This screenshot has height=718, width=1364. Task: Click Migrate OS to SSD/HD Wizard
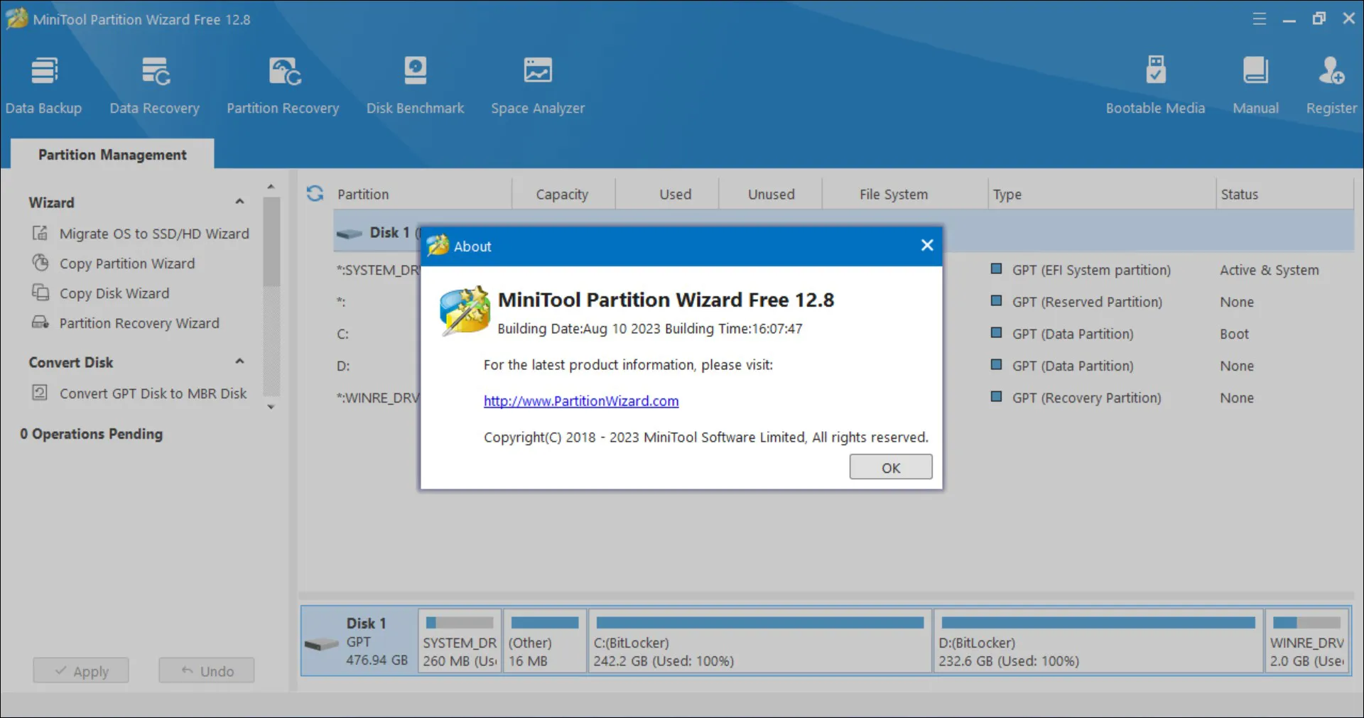tap(154, 234)
